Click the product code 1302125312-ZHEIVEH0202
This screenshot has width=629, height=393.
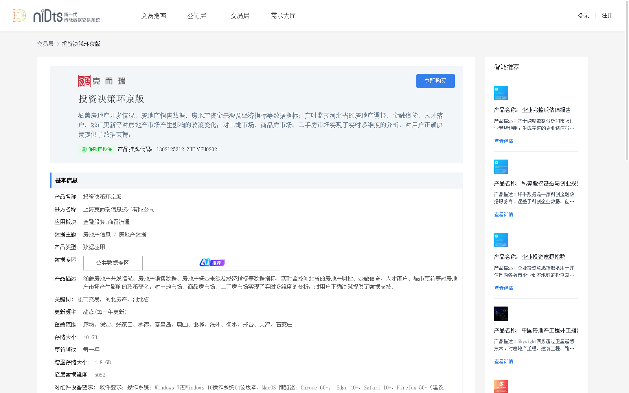pyautogui.click(x=187, y=149)
